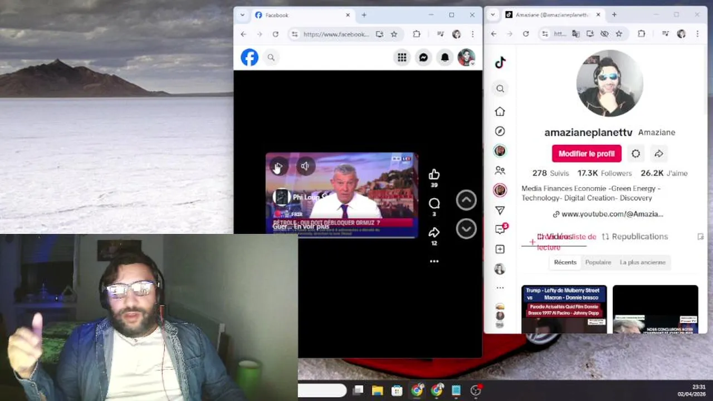Screen dimensions: 713x401
Task: Open Trump vs Macron Donnie Brasco video thumbnail
Action: [x=564, y=309]
